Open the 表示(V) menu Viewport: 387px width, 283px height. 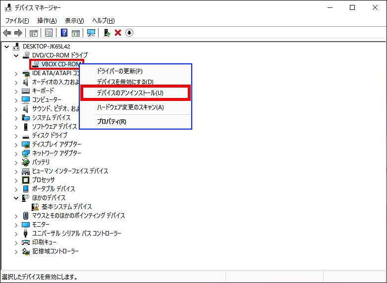tap(74, 21)
